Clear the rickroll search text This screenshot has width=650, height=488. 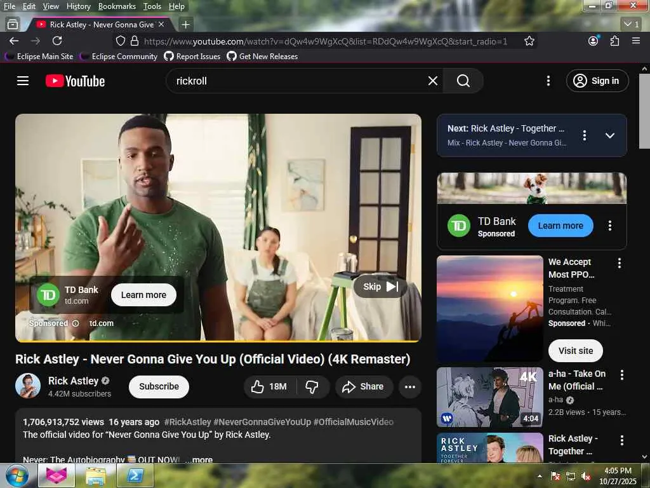coord(432,81)
